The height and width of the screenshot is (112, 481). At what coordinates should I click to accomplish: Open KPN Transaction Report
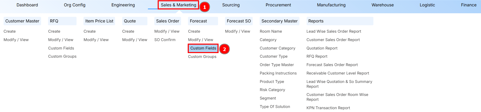(x=328, y=108)
